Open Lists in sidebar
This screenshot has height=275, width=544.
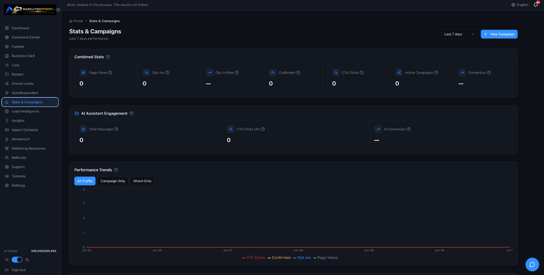click(30, 65)
